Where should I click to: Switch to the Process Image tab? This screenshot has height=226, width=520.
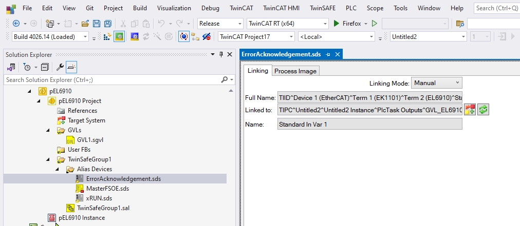(x=296, y=71)
